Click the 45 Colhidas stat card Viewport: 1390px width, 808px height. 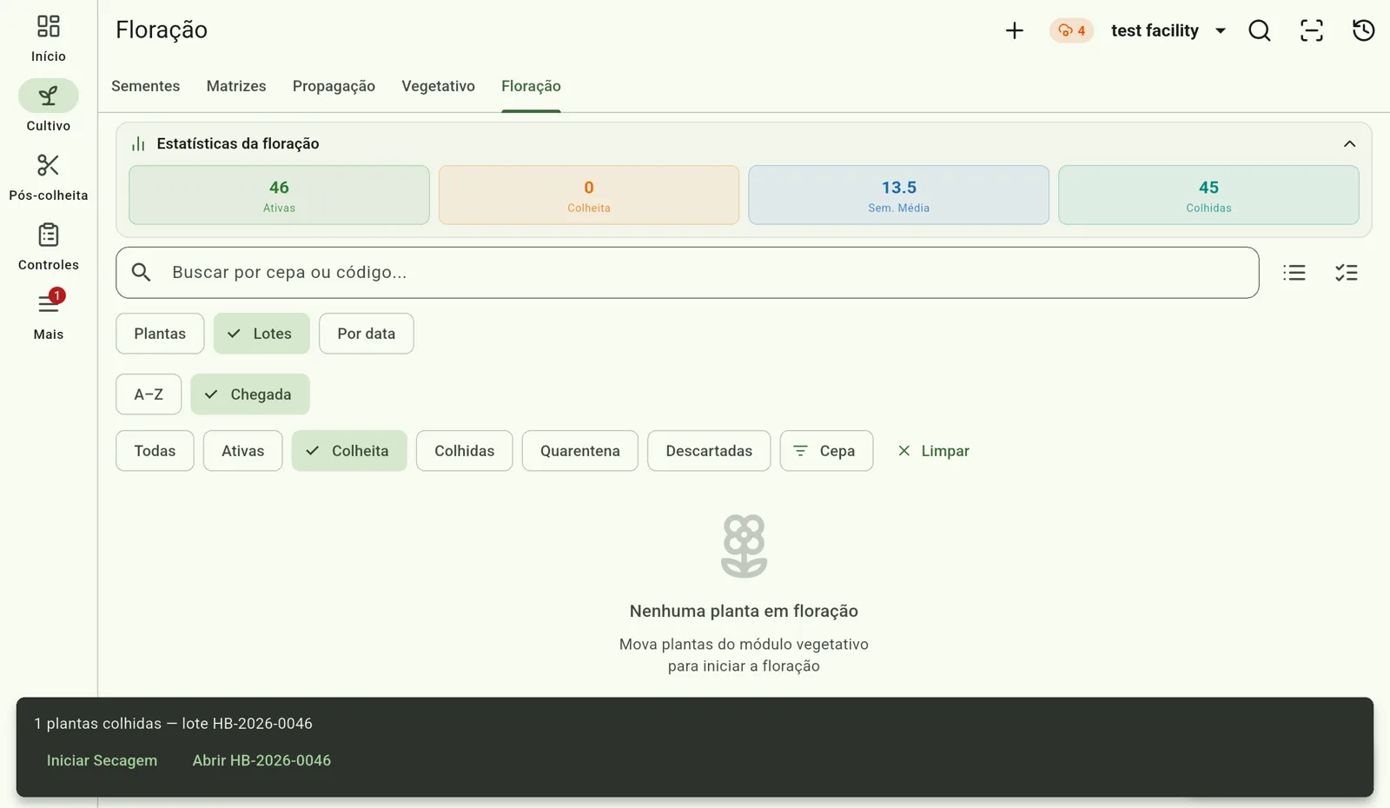1208,195
